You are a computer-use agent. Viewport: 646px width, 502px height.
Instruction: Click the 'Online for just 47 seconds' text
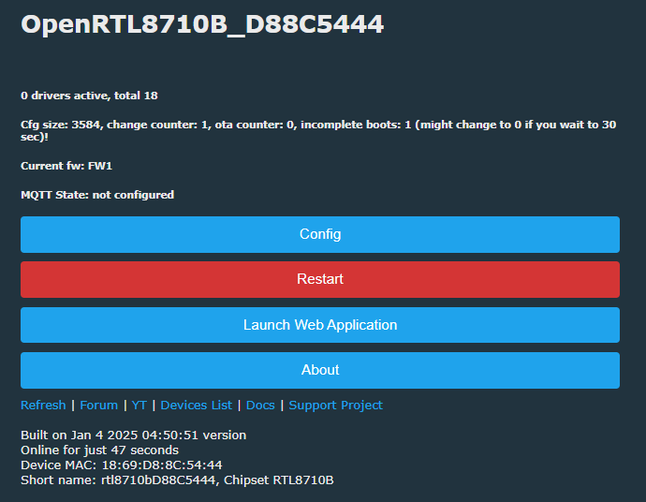[99, 450]
